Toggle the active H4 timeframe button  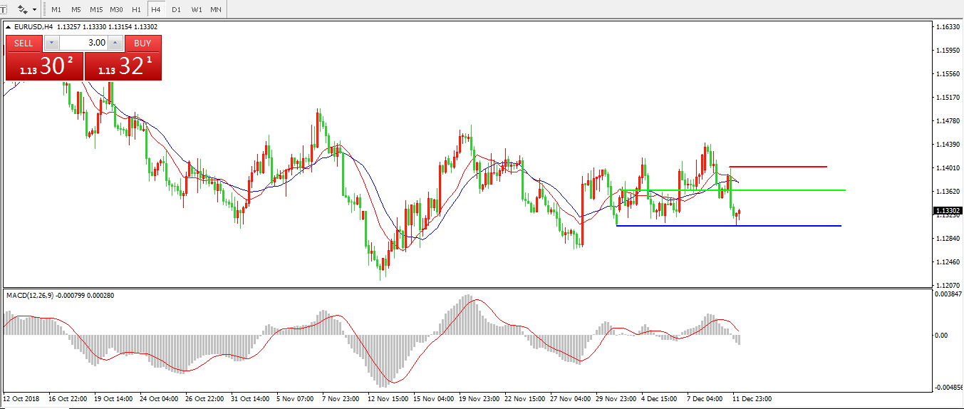pos(155,9)
